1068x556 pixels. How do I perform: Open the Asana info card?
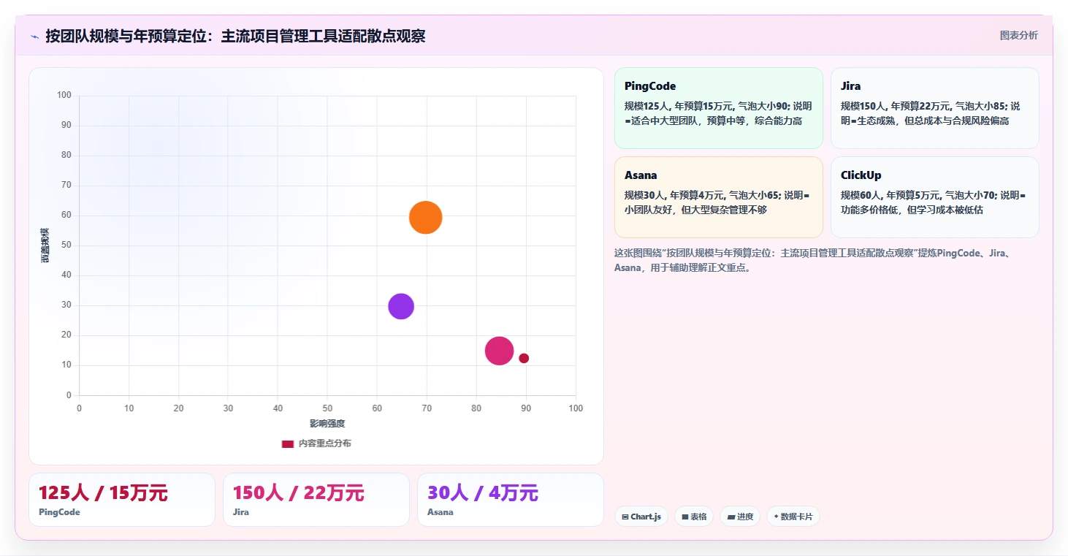pos(718,197)
